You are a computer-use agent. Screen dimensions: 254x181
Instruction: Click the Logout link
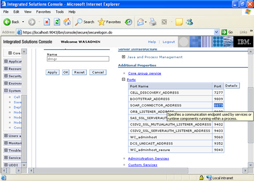tap(169, 42)
